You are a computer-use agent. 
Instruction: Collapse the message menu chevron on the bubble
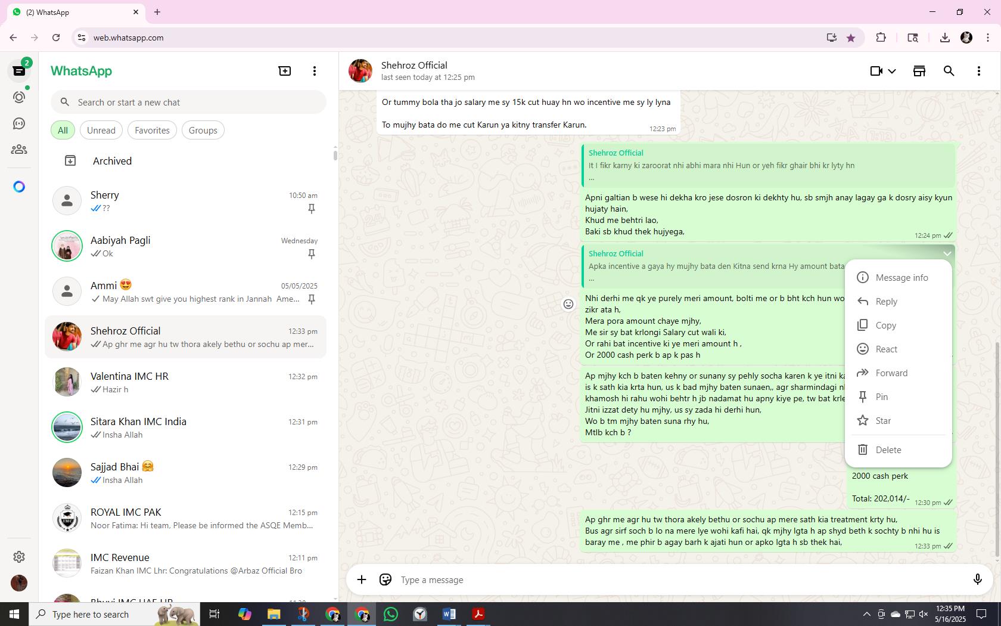click(x=947, y=253)
